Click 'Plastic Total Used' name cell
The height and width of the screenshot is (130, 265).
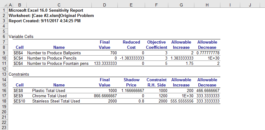(48, 90)
